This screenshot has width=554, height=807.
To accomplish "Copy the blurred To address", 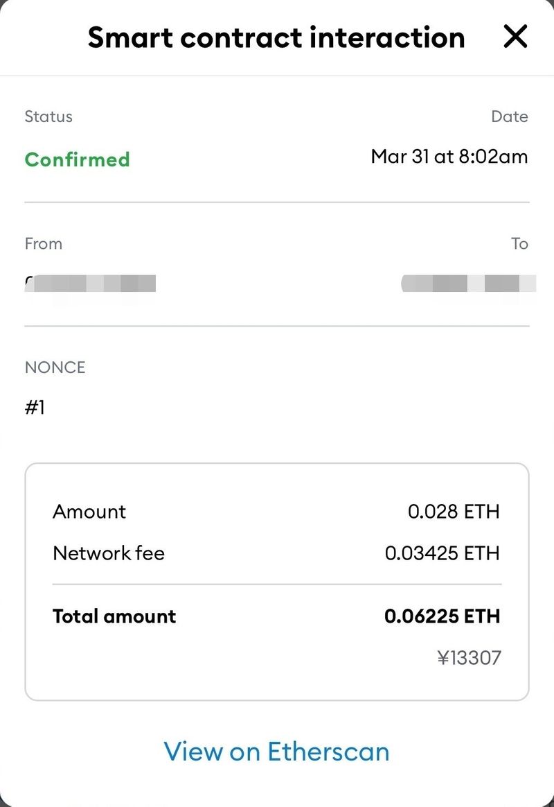I will tap(468, 283).
